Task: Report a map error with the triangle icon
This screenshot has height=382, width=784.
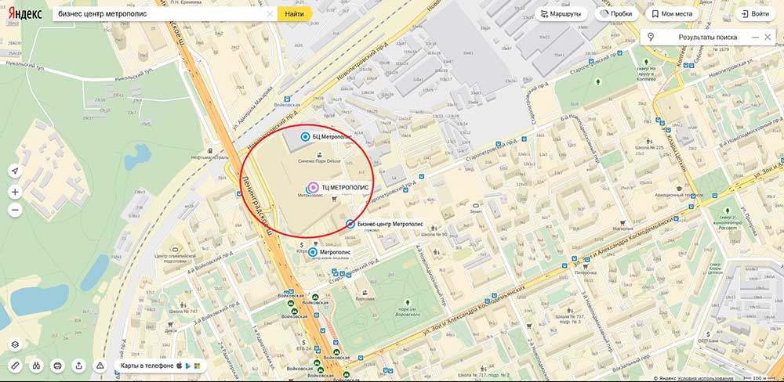Action: (100, 366)
